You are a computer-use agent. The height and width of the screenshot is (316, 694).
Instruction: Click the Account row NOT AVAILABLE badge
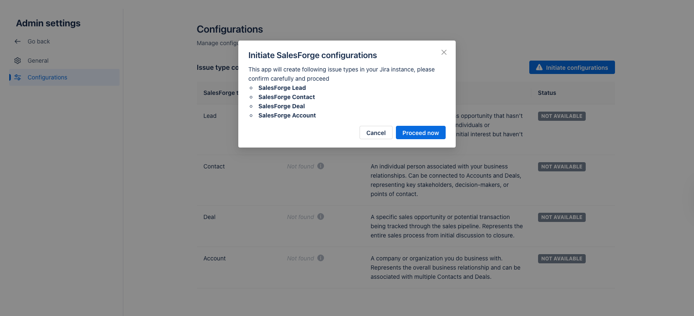561,259
